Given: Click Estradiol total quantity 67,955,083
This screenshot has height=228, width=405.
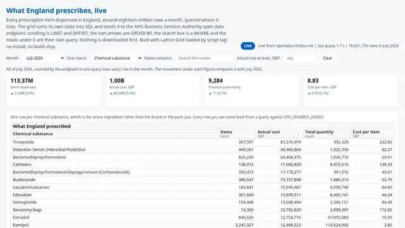Looking at the screenshot, I should click(338, 217).
